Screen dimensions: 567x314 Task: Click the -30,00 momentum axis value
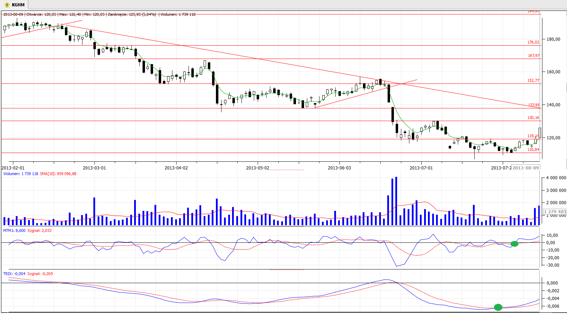(x=553, y=265)
